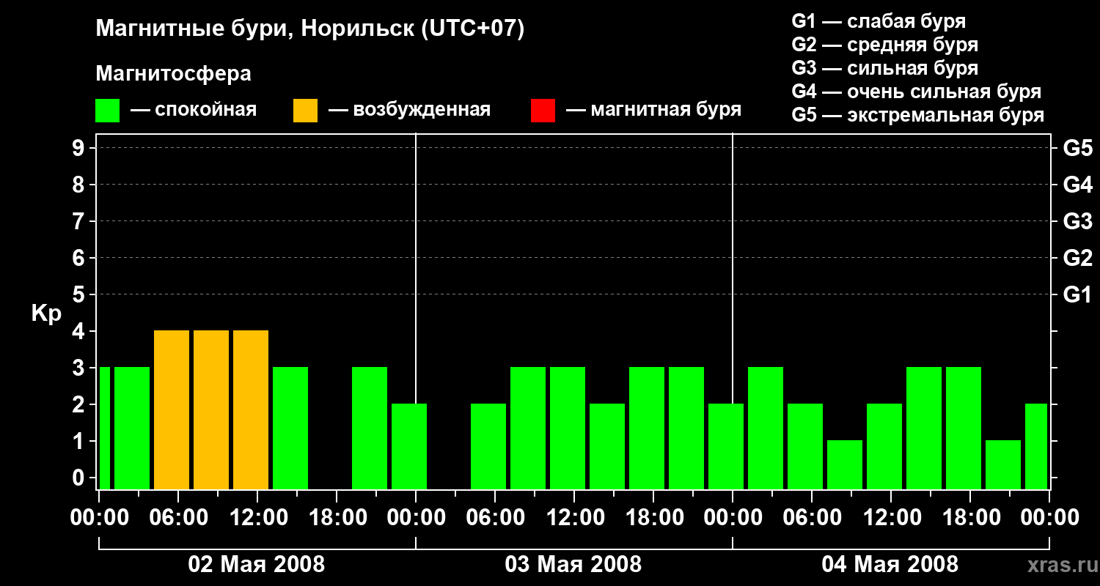
Task: Click the orange 'возбужденная' legend swatch
Action: click(x=305, y=111)
